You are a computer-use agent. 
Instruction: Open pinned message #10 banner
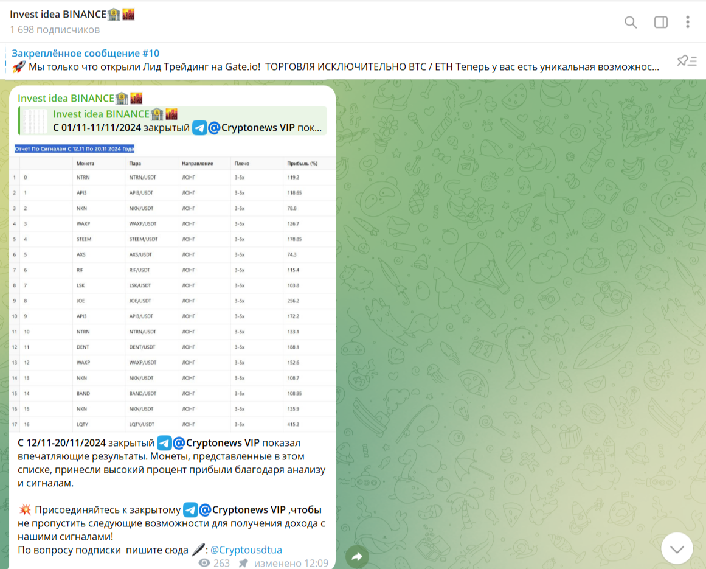coord(336,60)
